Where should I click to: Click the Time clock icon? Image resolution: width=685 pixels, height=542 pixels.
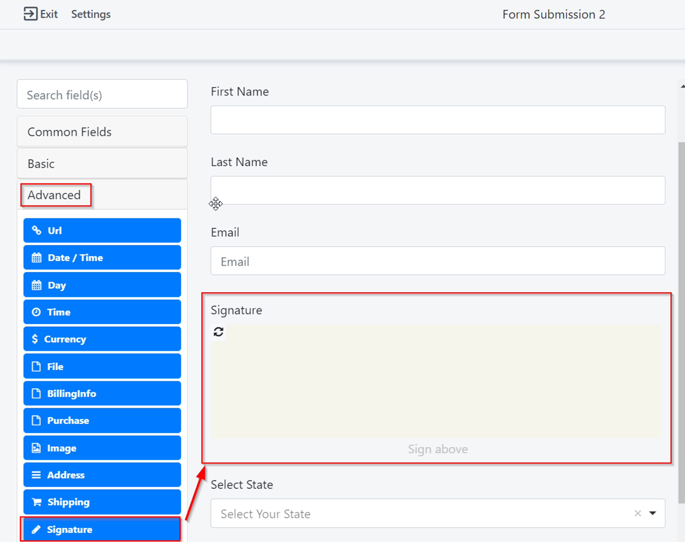click(36, 312)
